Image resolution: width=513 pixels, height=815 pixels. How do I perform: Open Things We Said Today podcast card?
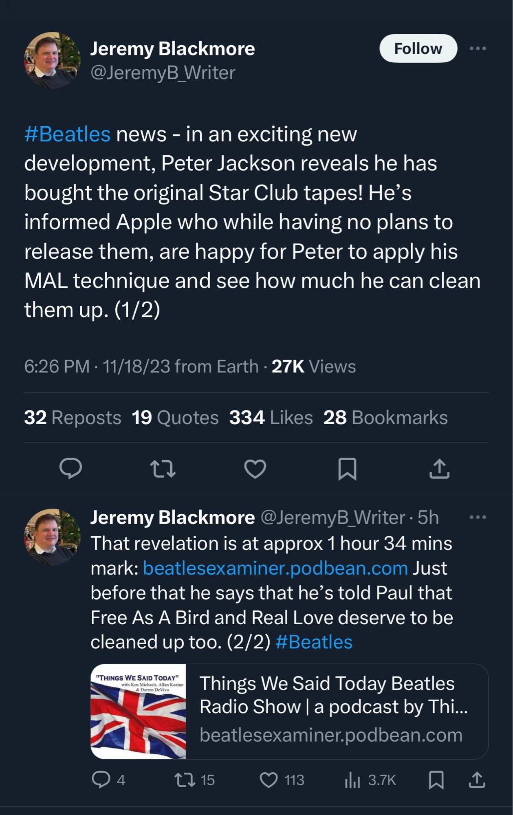pyautogui.click(x=289, y=711)
